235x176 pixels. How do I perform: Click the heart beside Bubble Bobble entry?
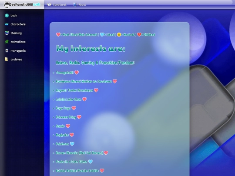[102, 170]
